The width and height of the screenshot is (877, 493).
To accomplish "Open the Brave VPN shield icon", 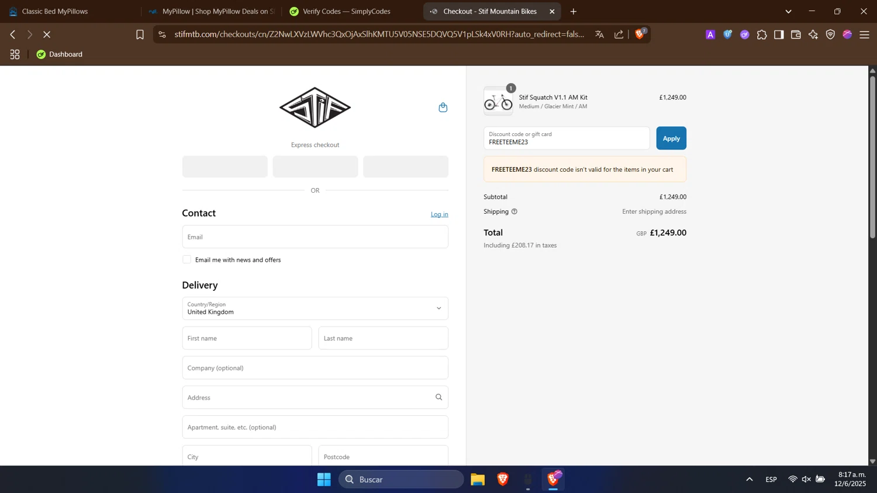I will coord(830,35).
